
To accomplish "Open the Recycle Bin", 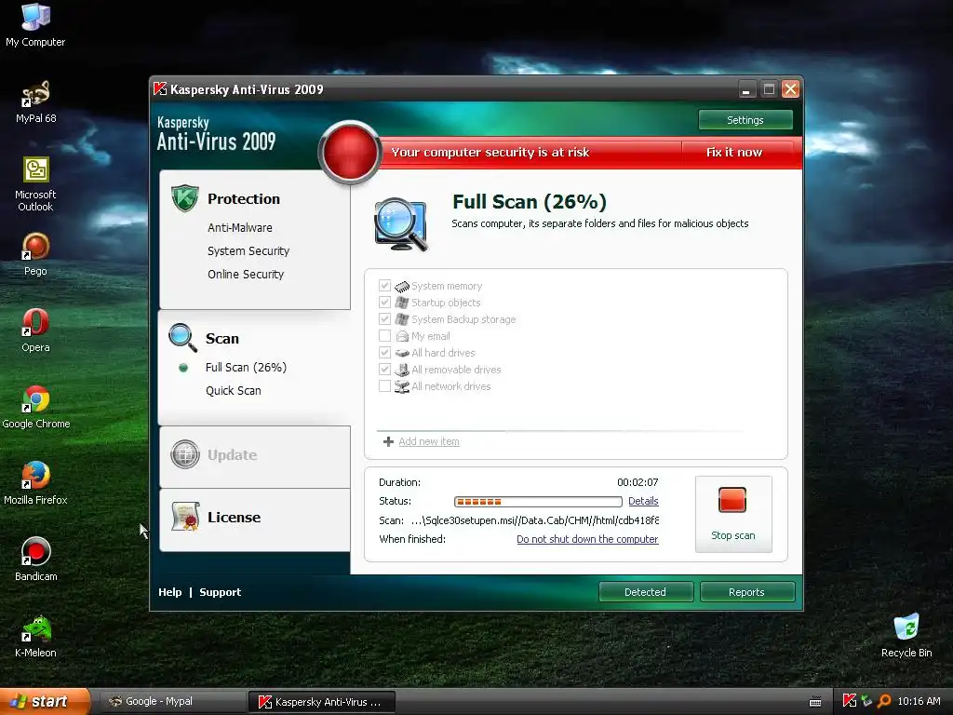I will [906, 636].
